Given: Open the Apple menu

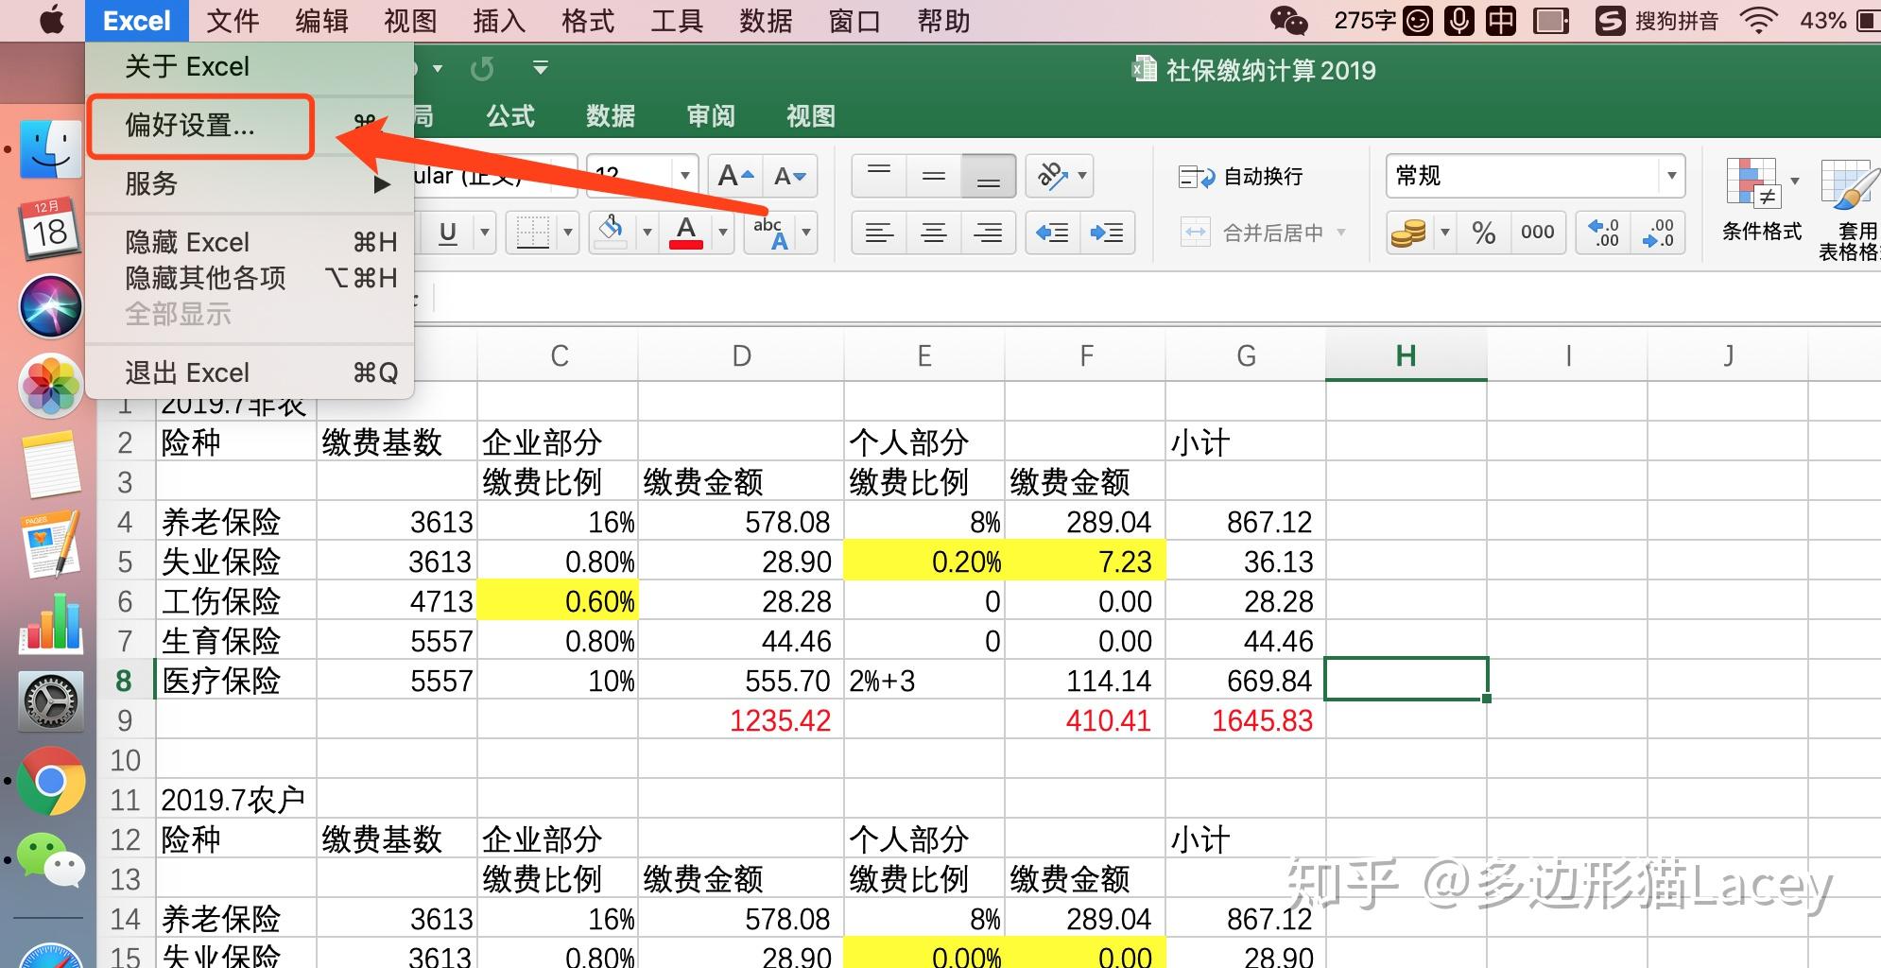Looking at the screenshot, I should click(x=52, y=20).
